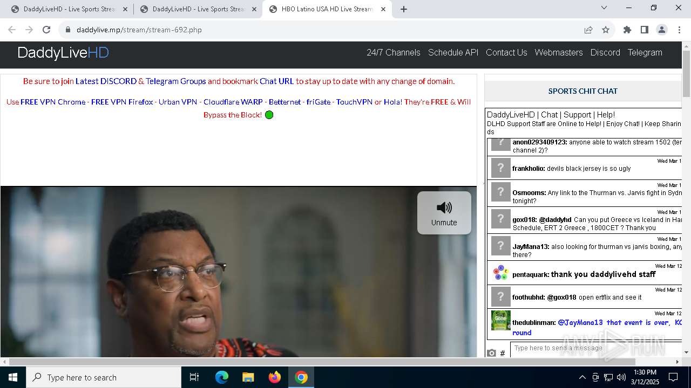Follow the Telegram Groups link

tap(176, 81)
